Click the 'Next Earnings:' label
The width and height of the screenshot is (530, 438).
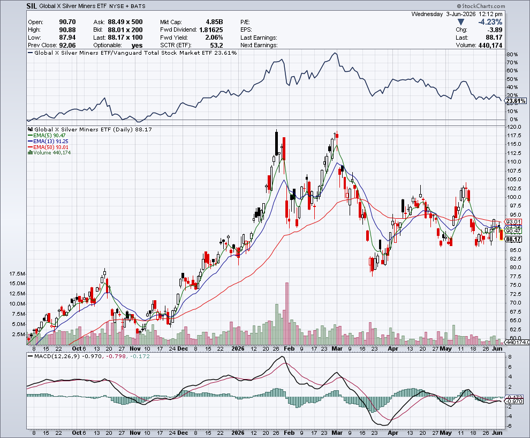tap(259, 46)
